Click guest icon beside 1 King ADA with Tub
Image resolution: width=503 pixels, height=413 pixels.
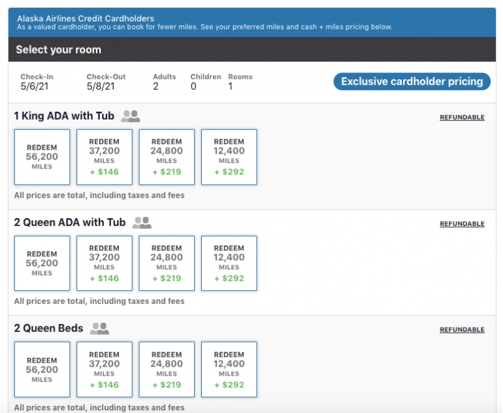click(x=131, y=116)
